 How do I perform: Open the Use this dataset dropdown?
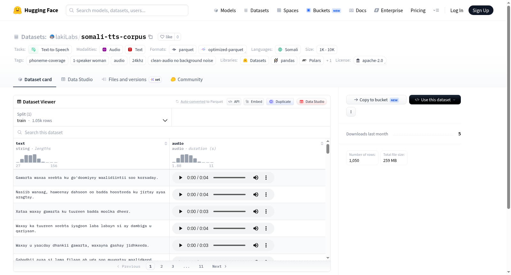click(x=435, y=100)
